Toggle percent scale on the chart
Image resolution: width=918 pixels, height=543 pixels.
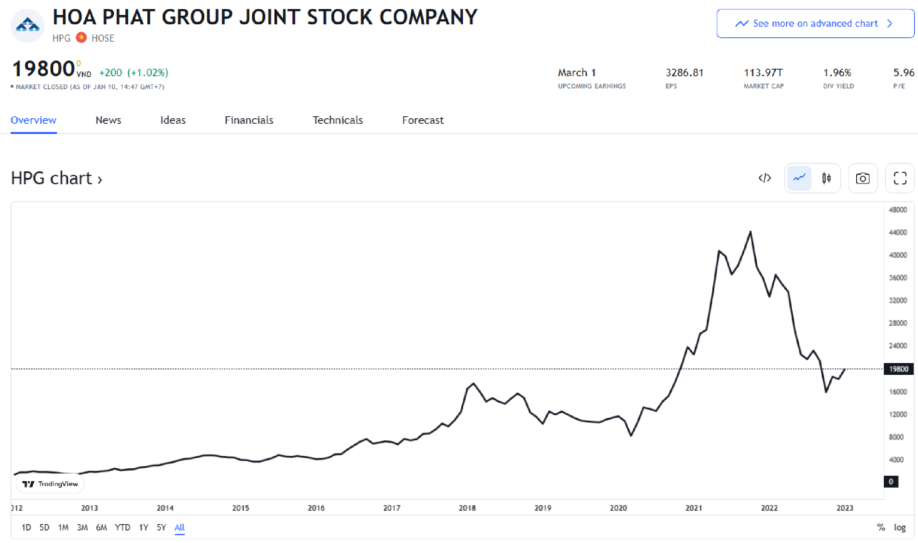[x=881, y=527]
